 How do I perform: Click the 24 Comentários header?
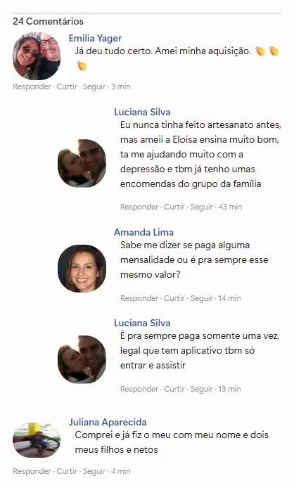coord(49,21)
